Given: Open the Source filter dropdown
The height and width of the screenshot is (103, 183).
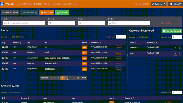Looking at the screenshot, I should 92,23.
